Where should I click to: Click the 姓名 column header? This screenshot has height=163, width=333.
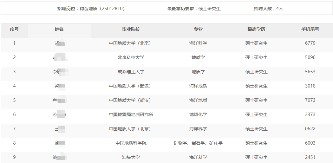pos(59,29)
